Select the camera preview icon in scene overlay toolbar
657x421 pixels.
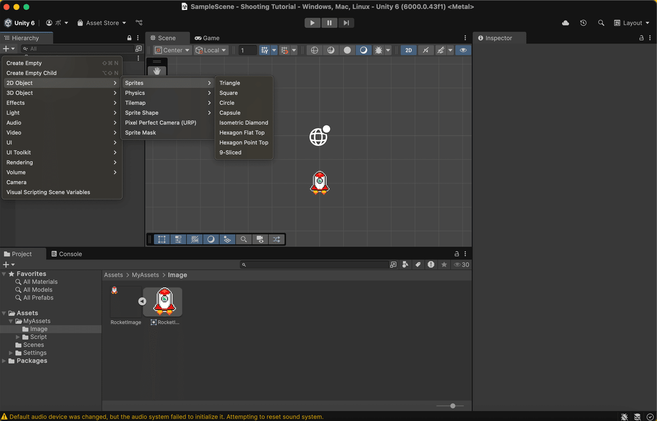coord(260,239)
